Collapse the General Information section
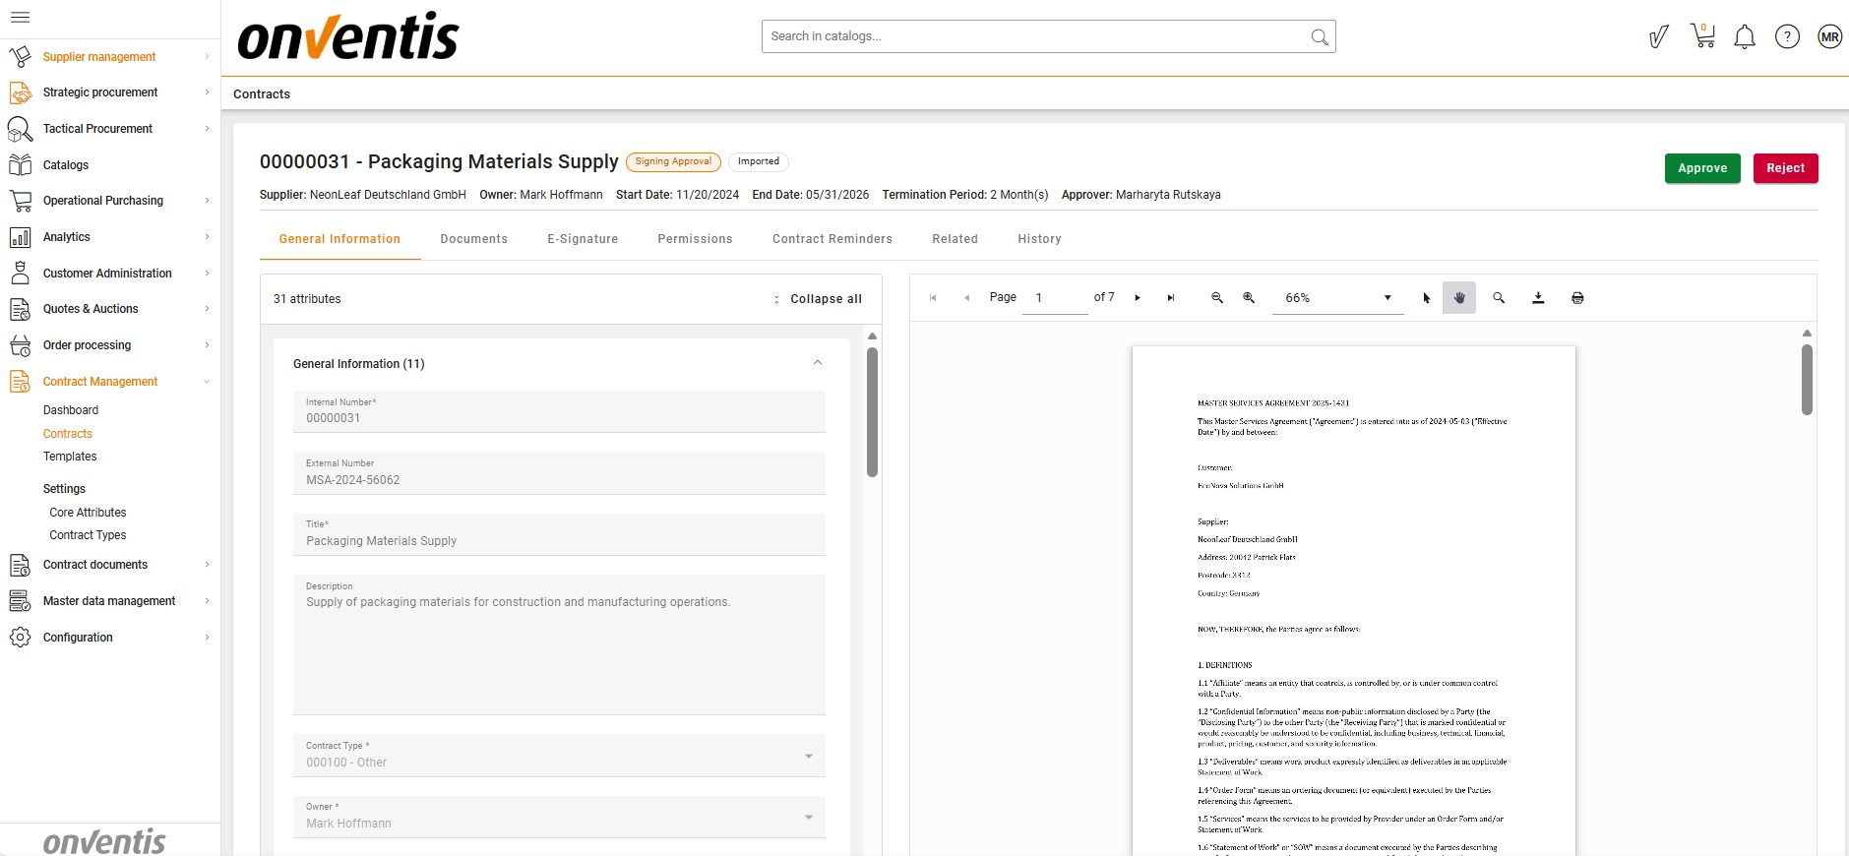Screen dimensions: 1849x856 point(817,363)
